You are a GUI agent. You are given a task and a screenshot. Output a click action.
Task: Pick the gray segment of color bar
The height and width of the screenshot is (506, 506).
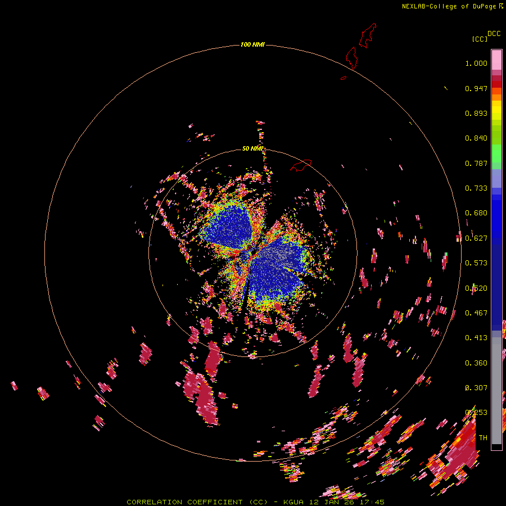(496, 391)
